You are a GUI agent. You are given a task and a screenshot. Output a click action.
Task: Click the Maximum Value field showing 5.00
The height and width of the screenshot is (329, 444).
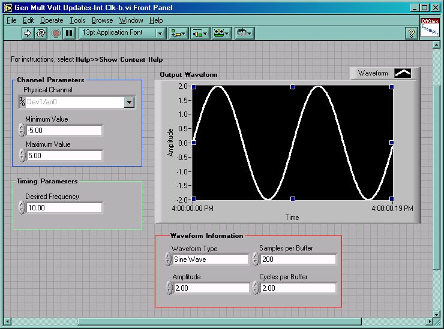[64, 156]
